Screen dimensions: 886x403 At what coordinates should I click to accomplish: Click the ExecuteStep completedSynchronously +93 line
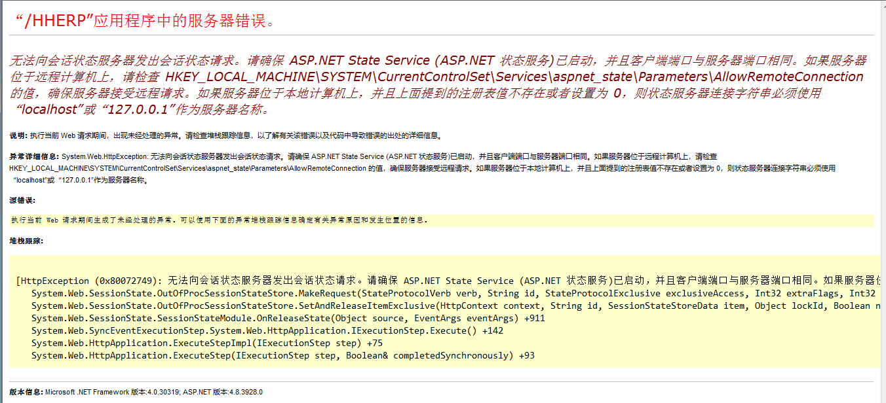click(283, 356)
